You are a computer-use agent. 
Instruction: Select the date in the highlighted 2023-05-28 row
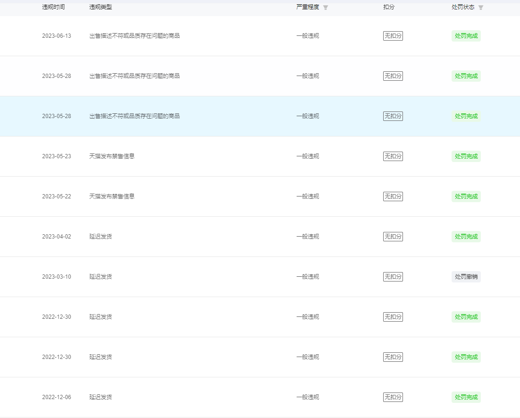pos(56,116)
